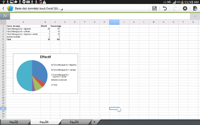The image size is (200, 125).
Task: Open the insert plus menu
Action: (185, 8)
